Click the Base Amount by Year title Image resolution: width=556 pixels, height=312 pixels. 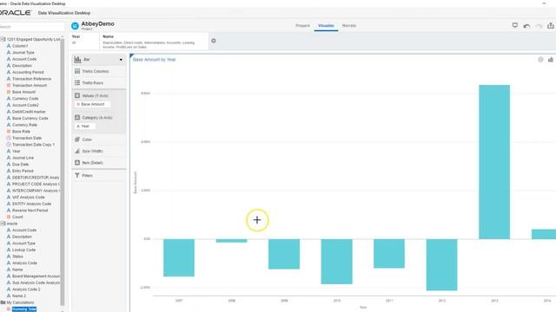(155, 60)
